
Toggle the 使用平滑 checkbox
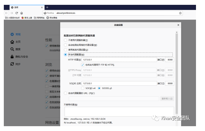(x=47, y=76)
